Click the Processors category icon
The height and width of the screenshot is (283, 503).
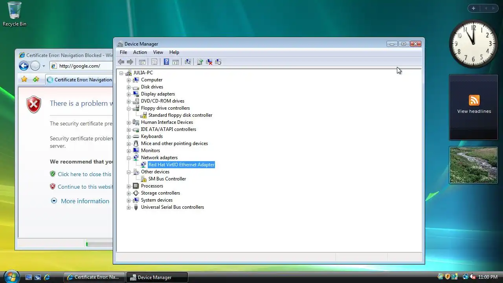click(x=136, y=186)
